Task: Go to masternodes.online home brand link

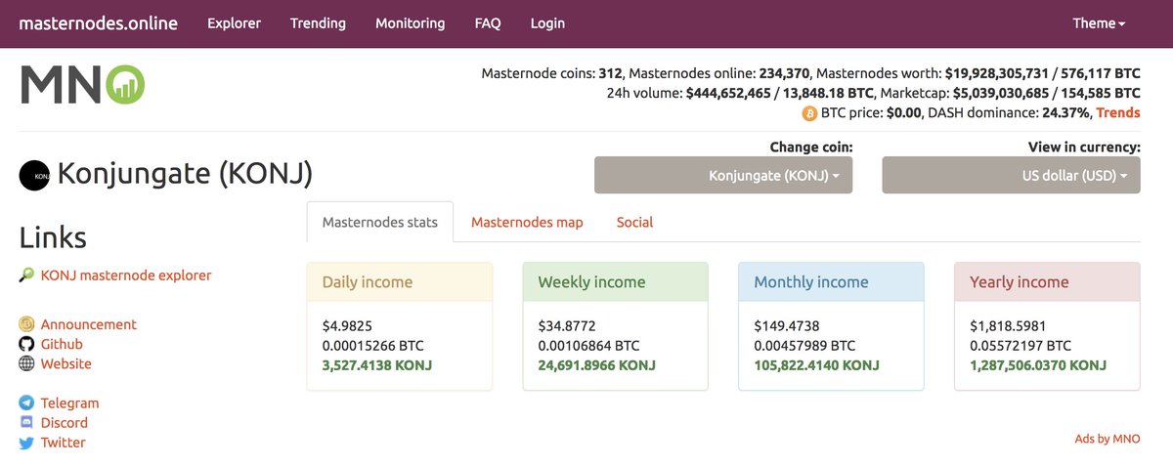Action: [99, 23]
